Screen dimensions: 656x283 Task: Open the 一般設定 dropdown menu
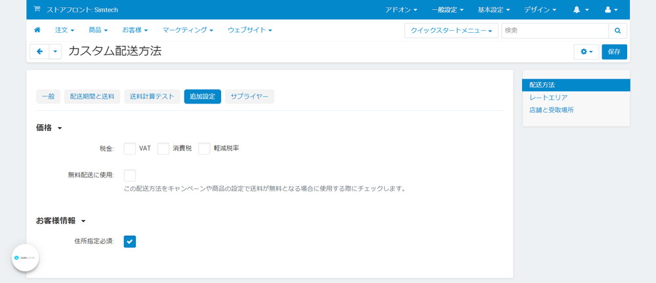coord(447,10)
